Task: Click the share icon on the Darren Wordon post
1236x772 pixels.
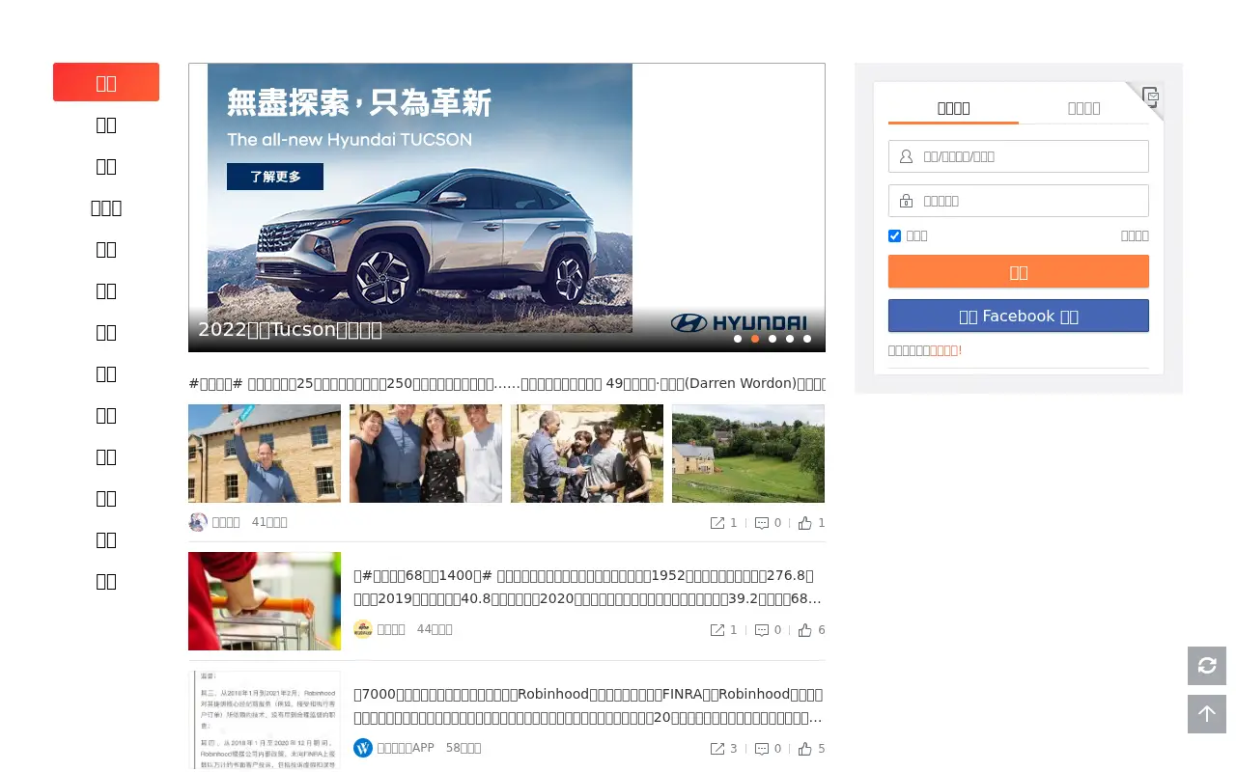Action: [x=717, y=523]
